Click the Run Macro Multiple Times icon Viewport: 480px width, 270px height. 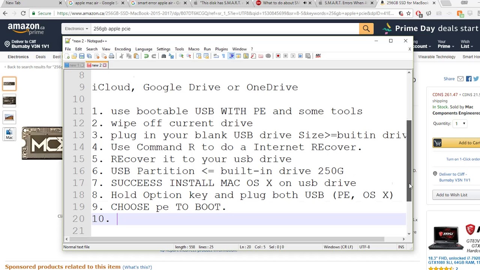point(300,56)
